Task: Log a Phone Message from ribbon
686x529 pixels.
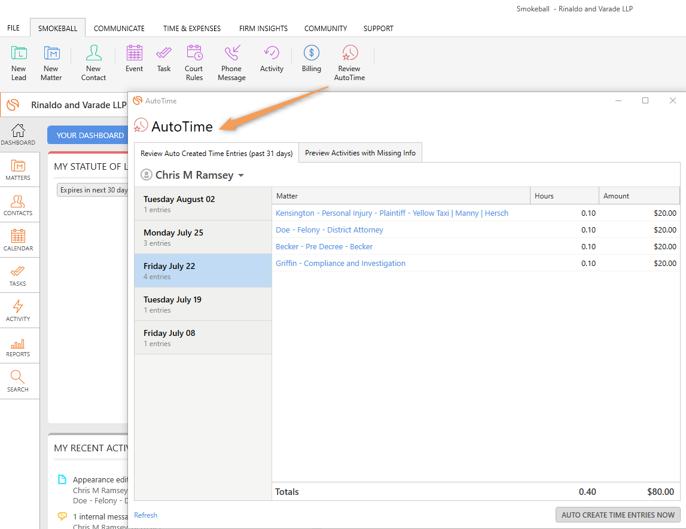Action: (x=231, y=63)
